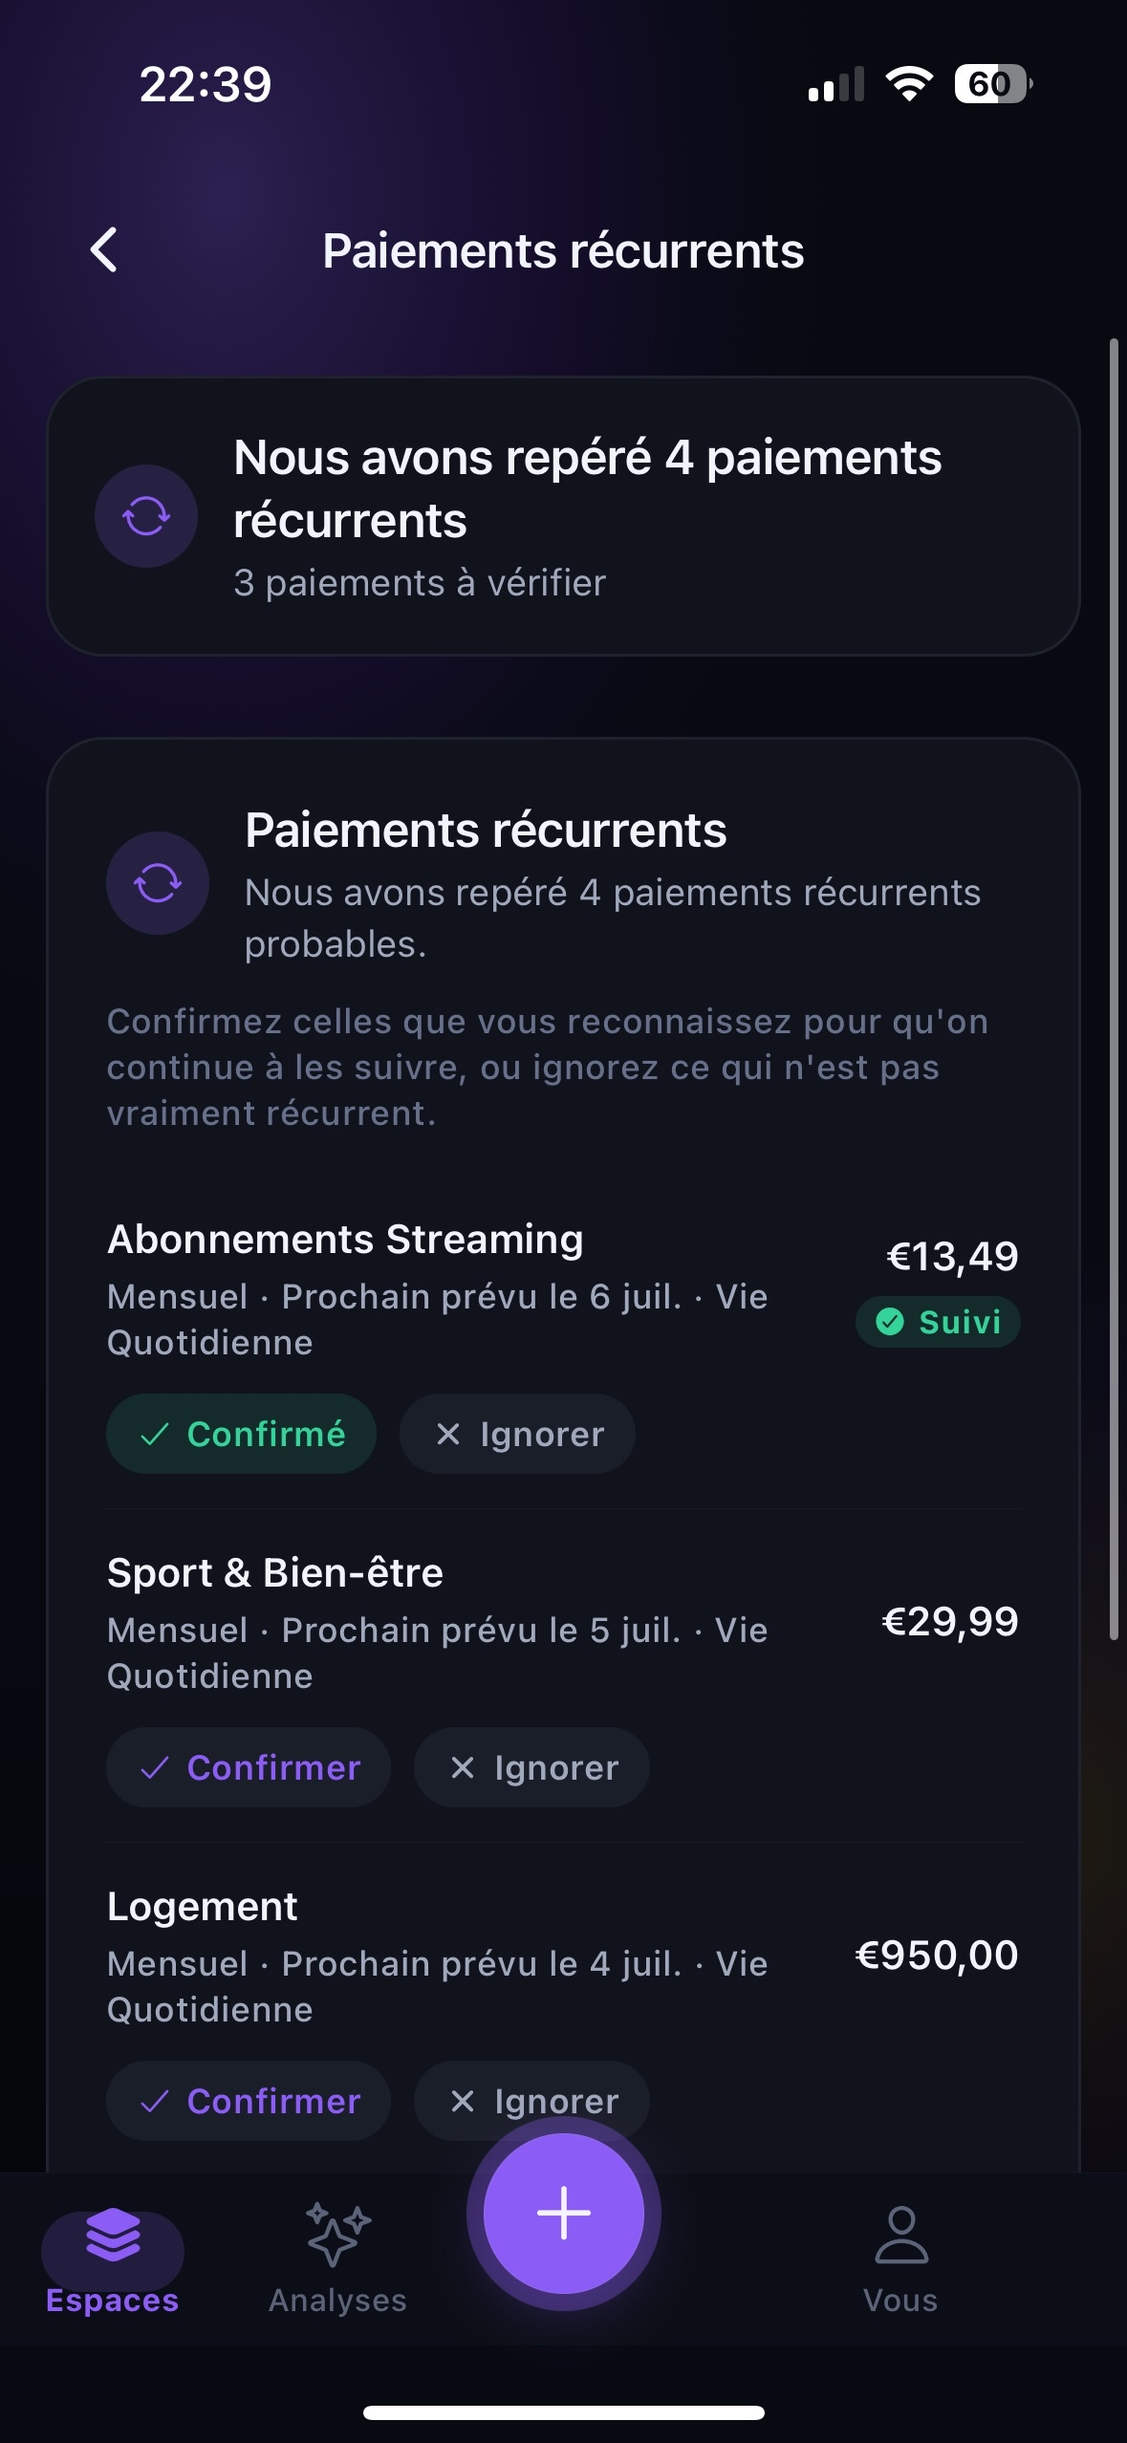Click the vertical scrollbar on the right
Image resolution: width=1127 pixels, height=2443 pixels.
(x=1114, y=989)
